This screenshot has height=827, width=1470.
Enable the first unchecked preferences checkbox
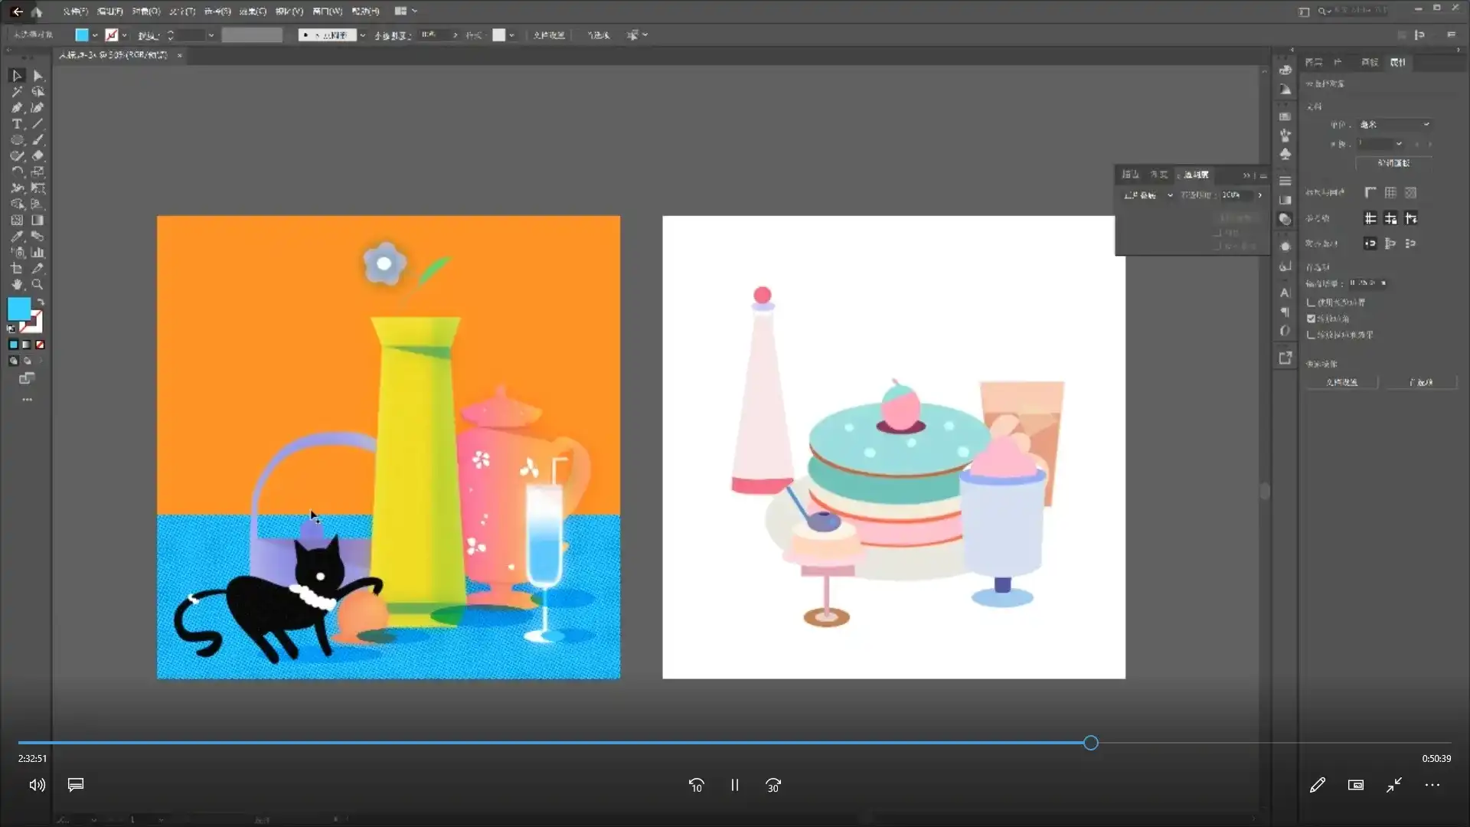[x=1311, y=302]
